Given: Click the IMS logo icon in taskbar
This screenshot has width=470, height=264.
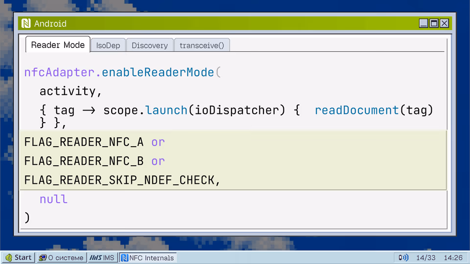Looking at the screenshot, I should pos(95,258).
